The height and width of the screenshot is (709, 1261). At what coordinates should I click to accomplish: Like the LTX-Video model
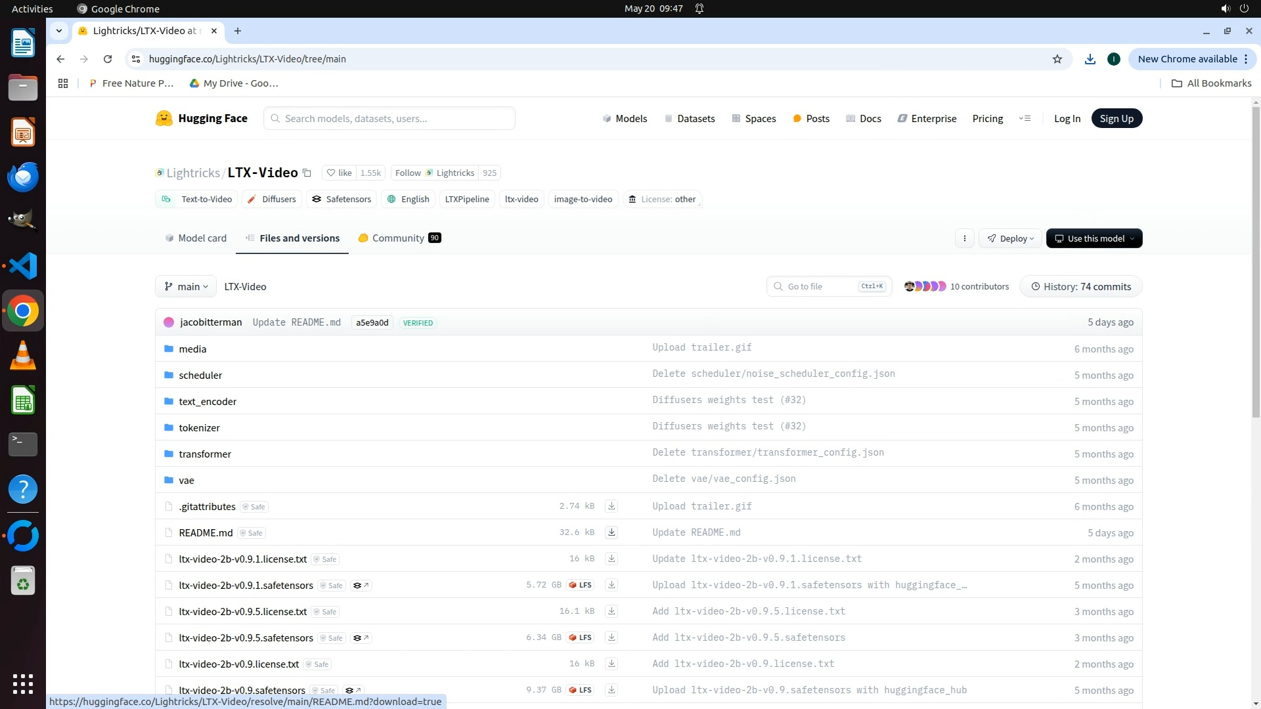click(340, 173)
